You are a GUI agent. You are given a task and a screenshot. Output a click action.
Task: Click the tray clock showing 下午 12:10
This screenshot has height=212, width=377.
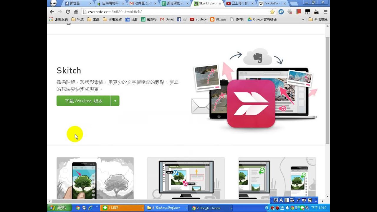click(319, 208)
